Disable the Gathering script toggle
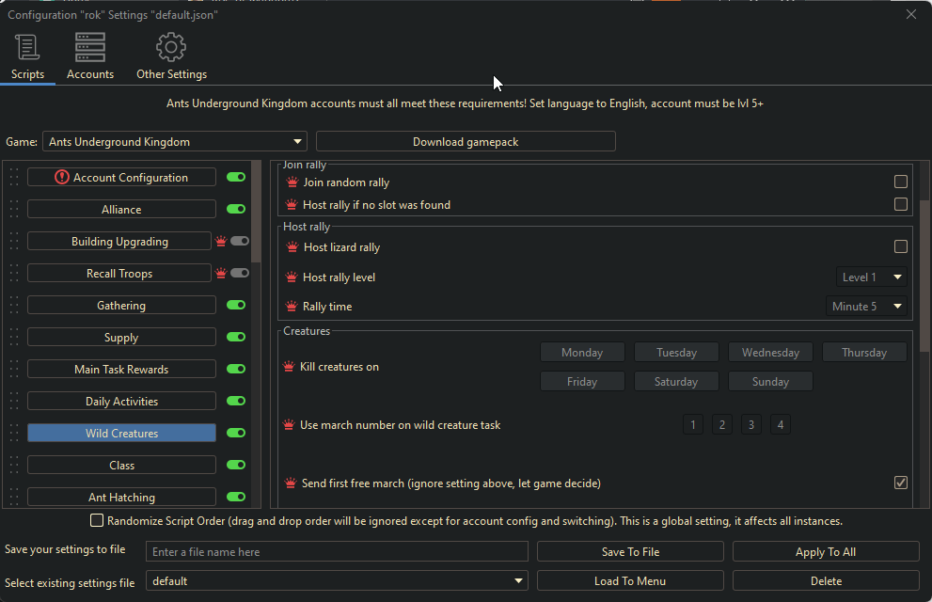The height and width of the screenshot is (602, 932). (236, 305)
